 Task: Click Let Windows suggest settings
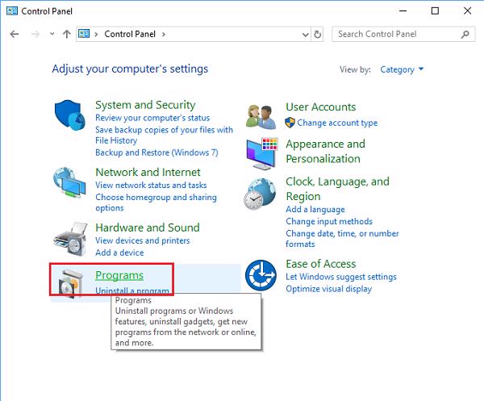pos(341,277)
